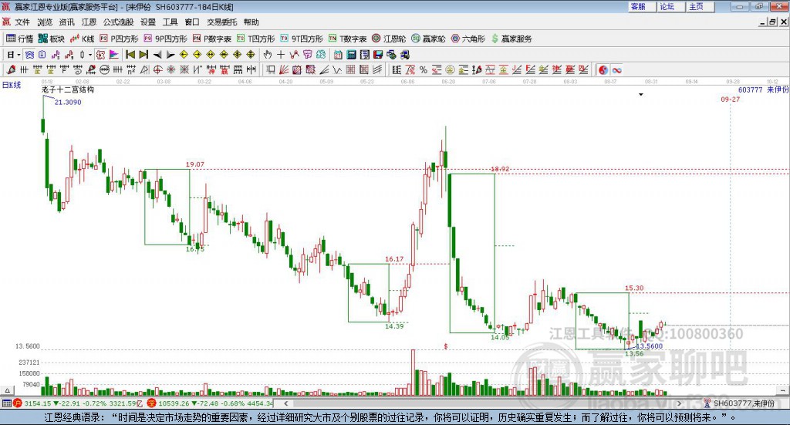Screen dimensions: 790x425
Task: Click the horizontal scrollbar right arrow
Action: click(x=679, y=403)
